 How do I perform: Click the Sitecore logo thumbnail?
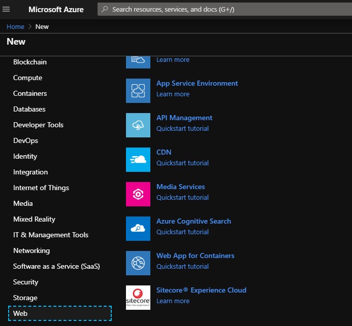coord(138,298)
